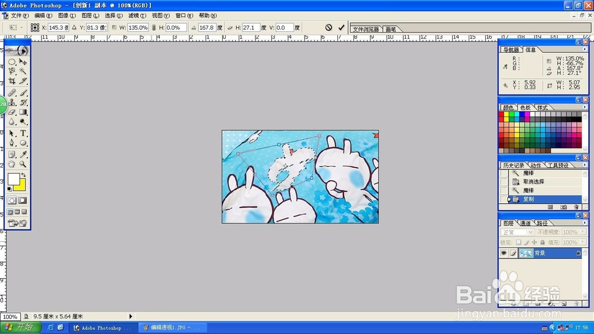The image size is (594, 334).
Task: Select the Path Selection arrow tool
Action: (12, 134)
